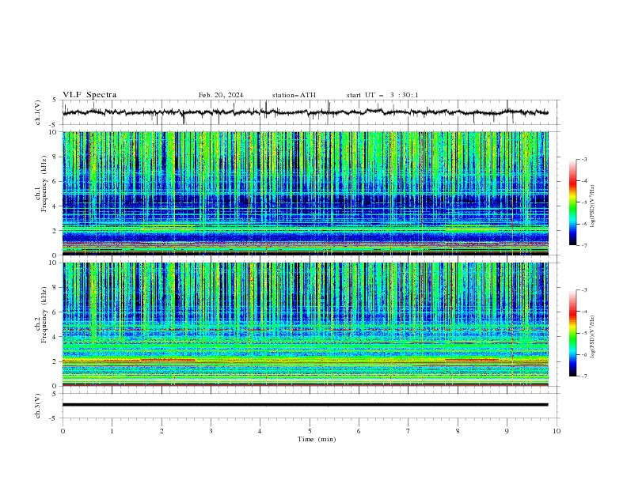This screenshot has width=627, height=484.
Task: Click the "ch.2 Frequency (kHz)" axis label
Action: 41,314
